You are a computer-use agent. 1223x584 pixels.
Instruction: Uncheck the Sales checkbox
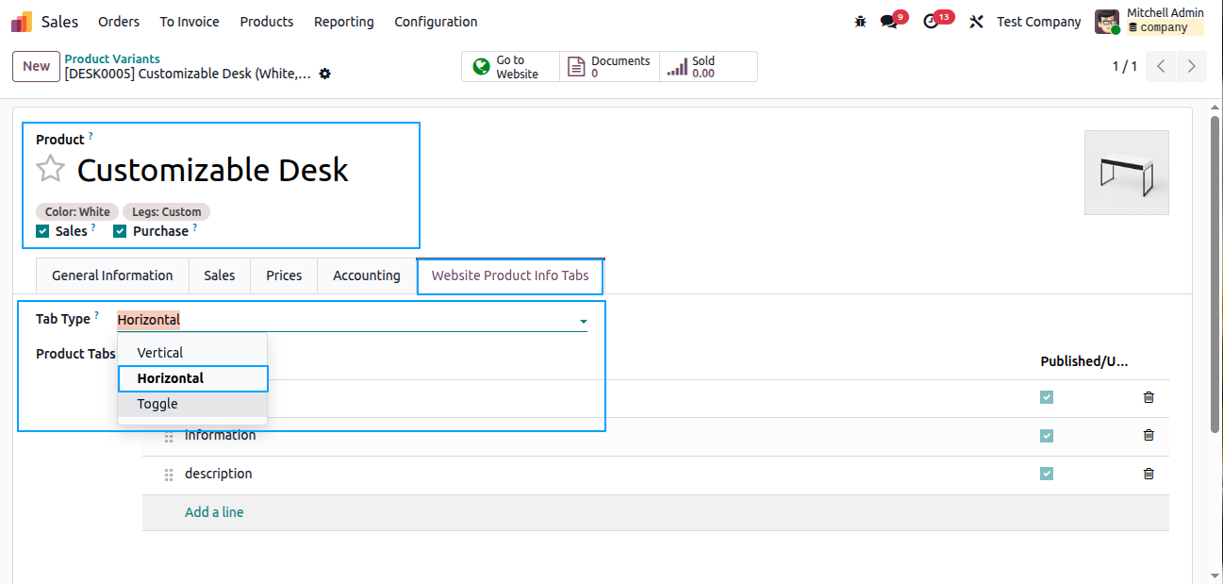point(42,231)
